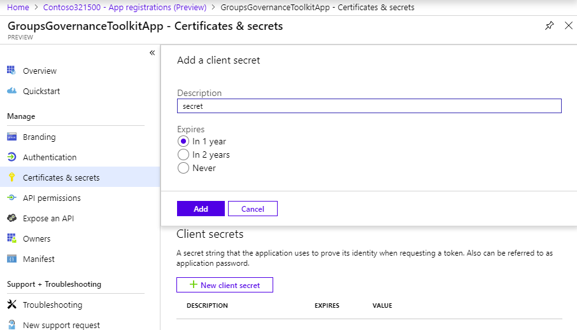This screenshot has height=330, width=577.
Task: Pin the blade using the pin icon
Action: point(549,26)
